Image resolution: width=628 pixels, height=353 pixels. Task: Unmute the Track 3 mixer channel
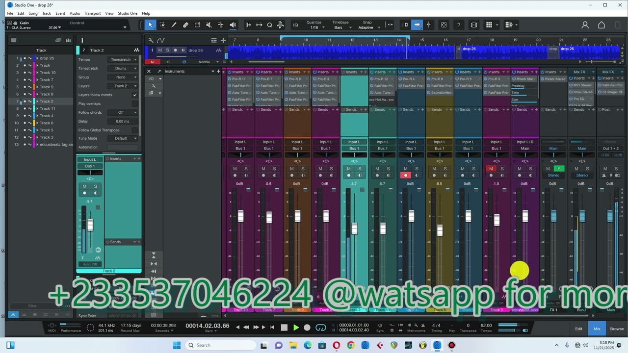pyautogui.click(x=491, y=169)
